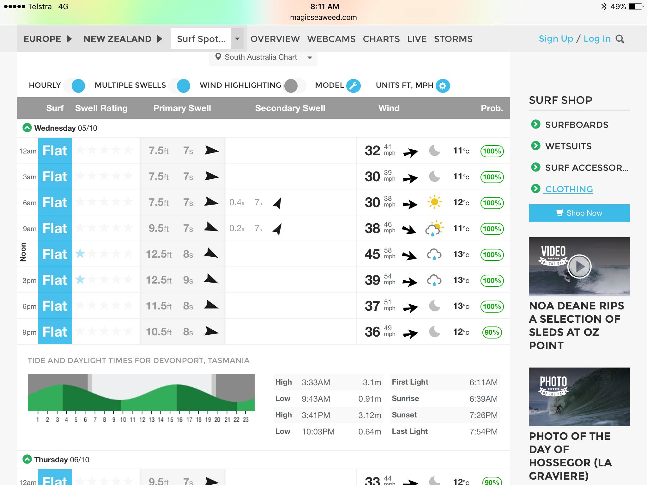
Task: Click the 3pm one-star swell rating
Action: click(81, 279)
